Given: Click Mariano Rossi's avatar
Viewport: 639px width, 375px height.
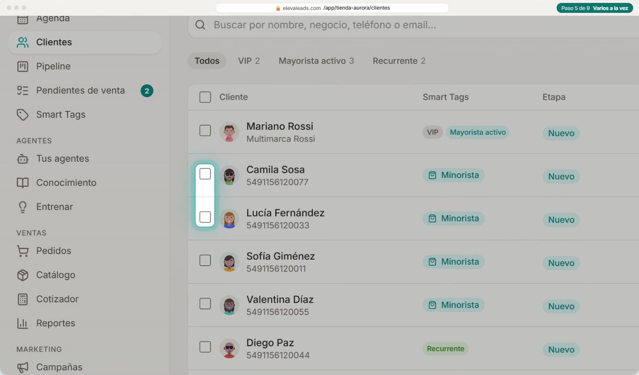Looking at the screenshot, I should (x=229, y=132).
